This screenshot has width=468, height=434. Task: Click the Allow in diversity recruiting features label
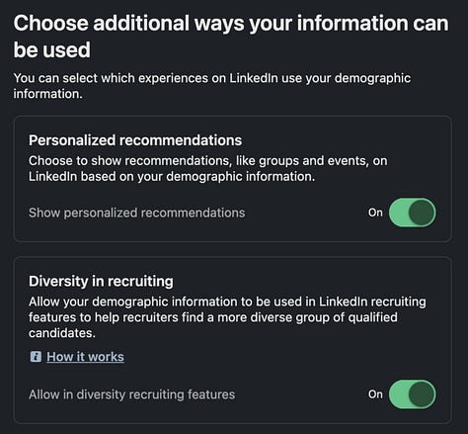tap(131, 394)
